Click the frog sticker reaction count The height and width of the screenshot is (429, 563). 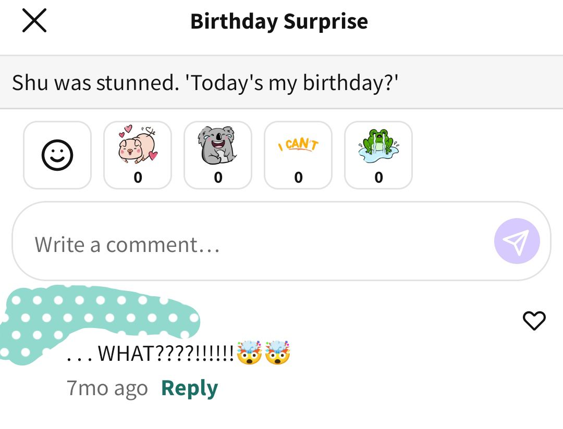(x=379, y=178)
